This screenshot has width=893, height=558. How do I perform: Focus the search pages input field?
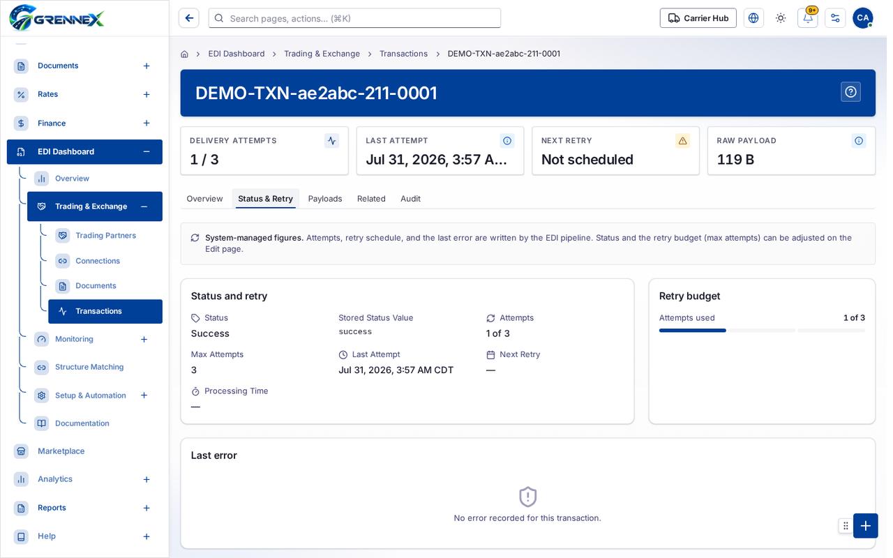pyautogui.click(x=354, y=18)
